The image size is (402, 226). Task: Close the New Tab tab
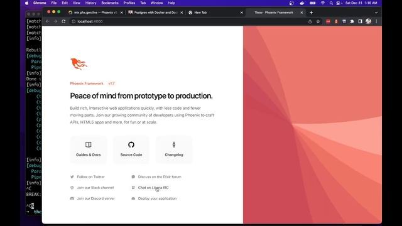[241, 13]
